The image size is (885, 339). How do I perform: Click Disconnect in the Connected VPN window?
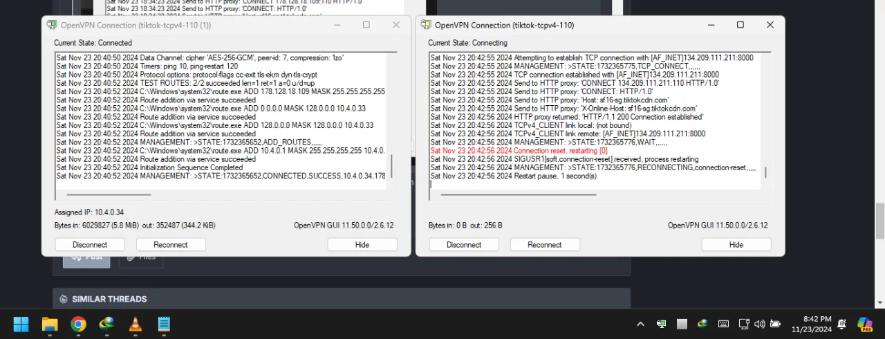90,244
